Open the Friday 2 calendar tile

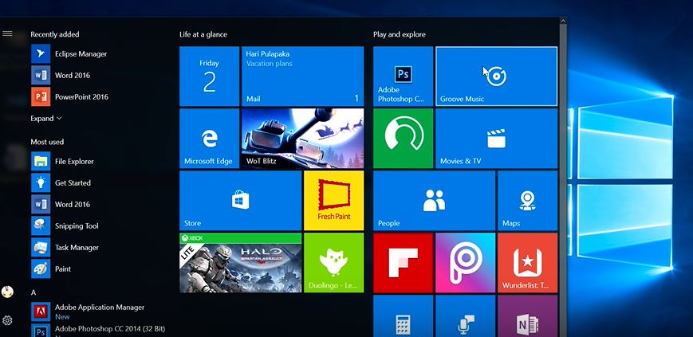tap(209, 76)
